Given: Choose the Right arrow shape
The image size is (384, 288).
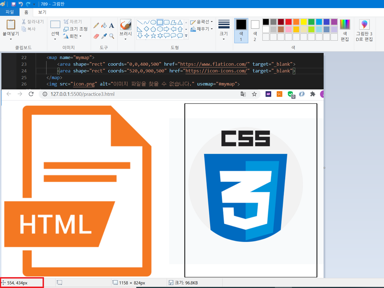Looking at the screenshot, I should coord(167,29).
